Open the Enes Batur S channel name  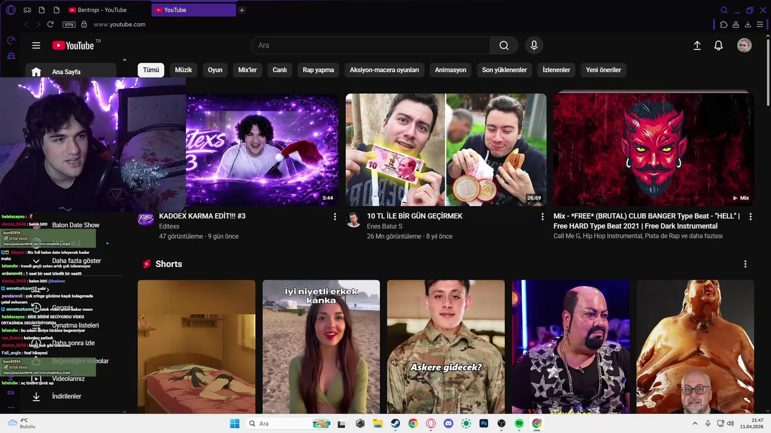pyautogui.click(x=385, y=226)
